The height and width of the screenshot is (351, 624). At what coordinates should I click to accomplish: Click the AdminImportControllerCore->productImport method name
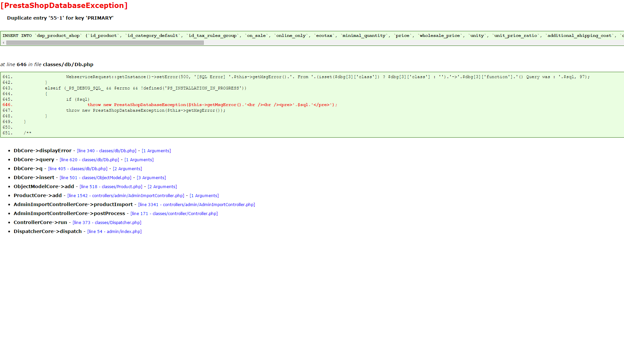tap(73, 204)
